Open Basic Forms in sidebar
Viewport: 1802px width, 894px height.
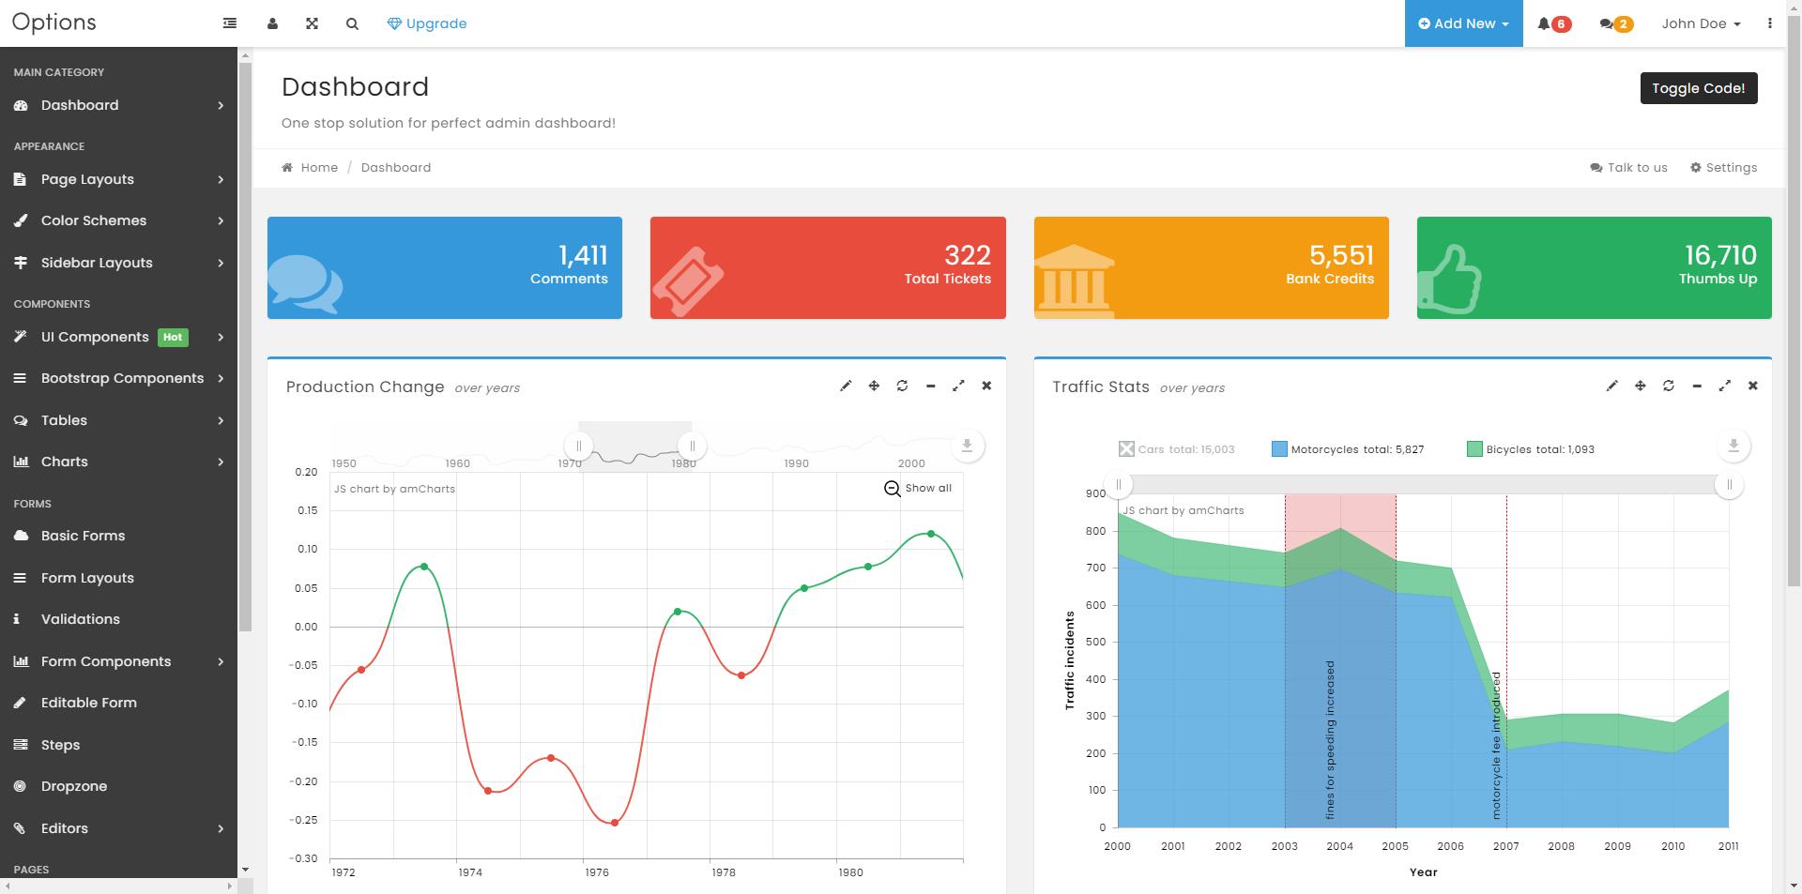click(x=118, y=536)
